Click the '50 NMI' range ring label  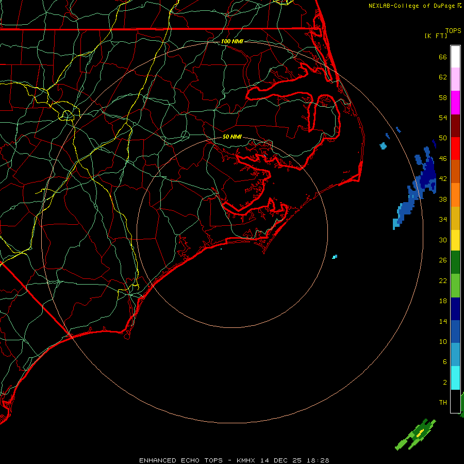tap(232, 137)
